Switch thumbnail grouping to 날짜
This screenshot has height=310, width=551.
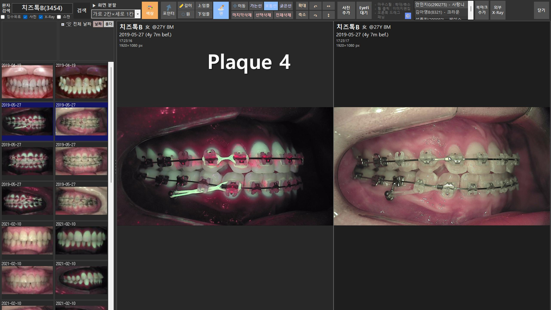[x=98, y=24]
